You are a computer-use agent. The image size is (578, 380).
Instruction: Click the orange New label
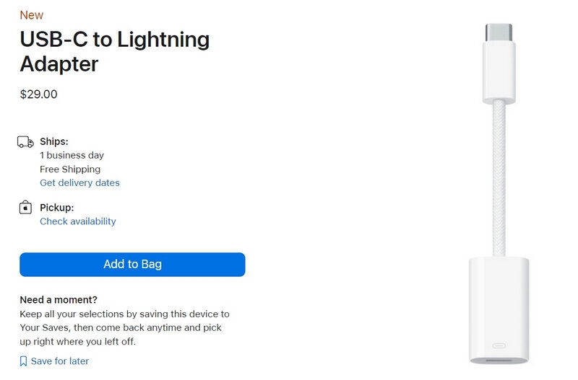pos(31,15)
